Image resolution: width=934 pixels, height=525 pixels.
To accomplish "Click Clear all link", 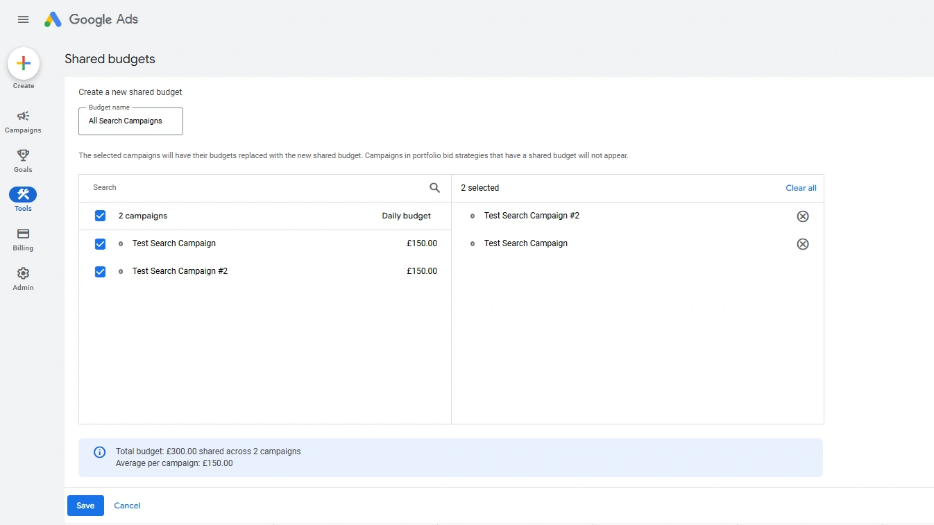I will tap(801, 188).
